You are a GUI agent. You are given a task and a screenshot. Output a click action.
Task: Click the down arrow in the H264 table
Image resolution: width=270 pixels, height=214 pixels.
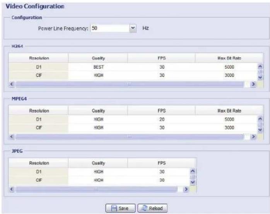260,78
